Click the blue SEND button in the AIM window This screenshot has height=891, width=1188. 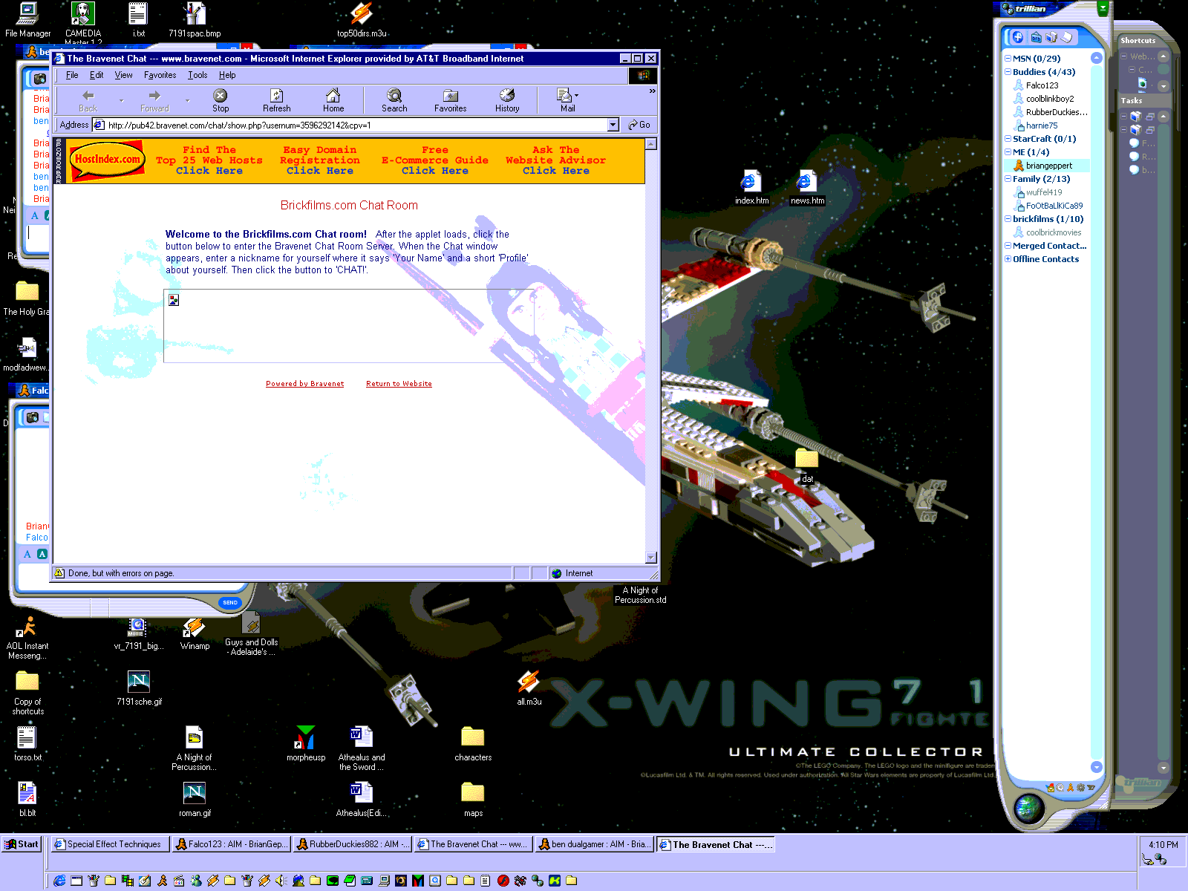(x=230, y=603)
